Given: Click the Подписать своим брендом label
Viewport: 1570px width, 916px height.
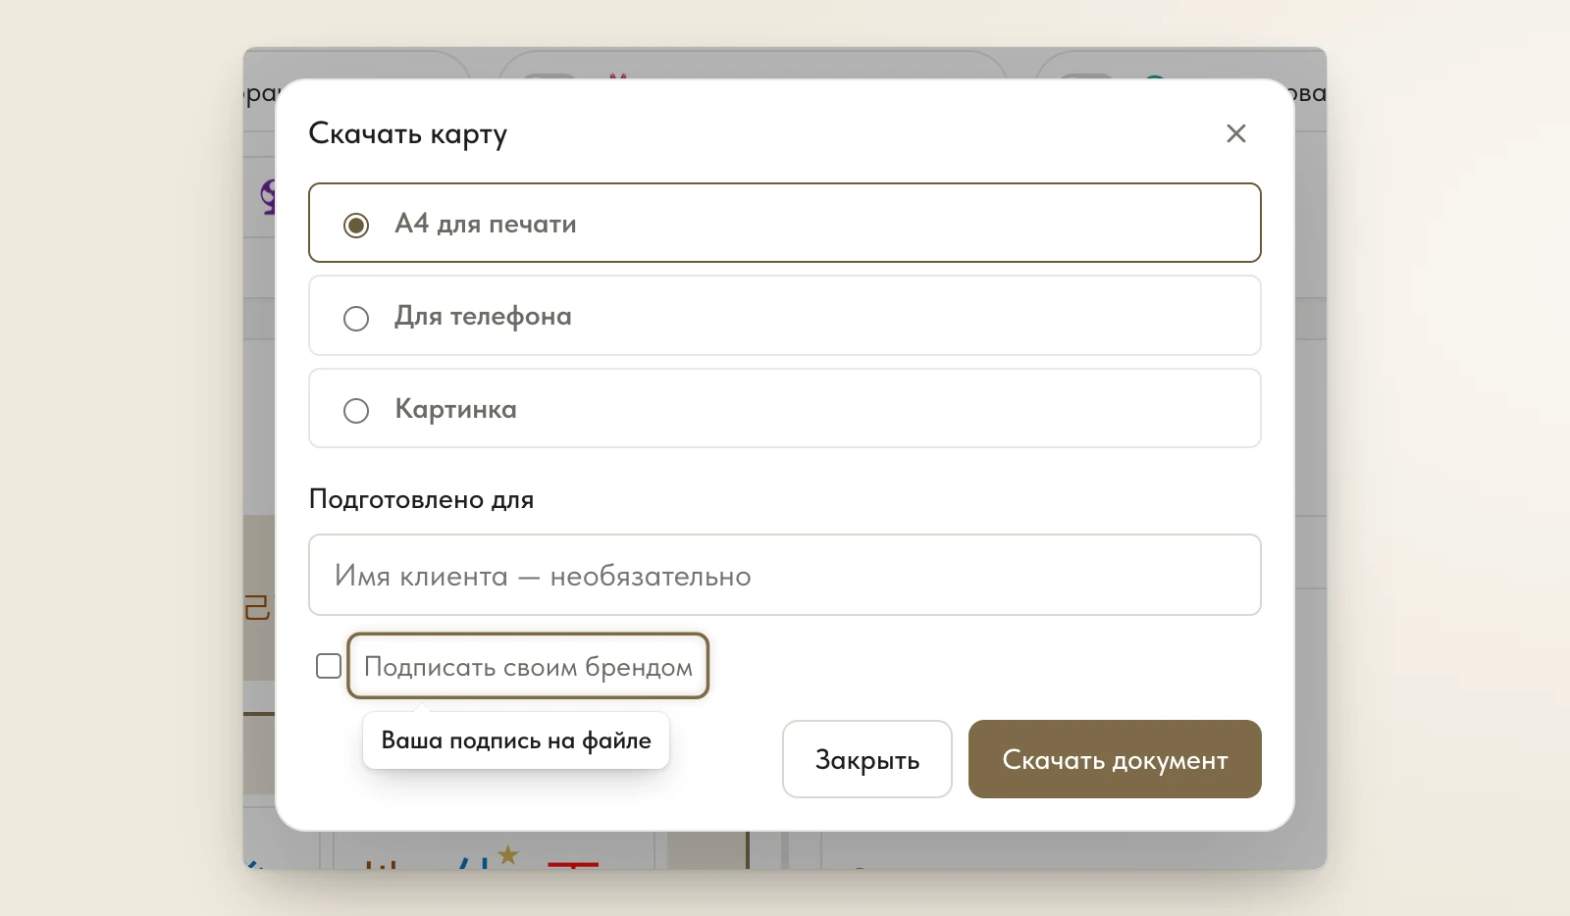Looking at the screenshot, I should [x=528, y=666].
